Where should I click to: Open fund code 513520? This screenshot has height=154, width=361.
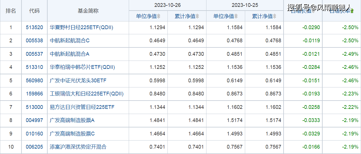pyautogui.click(x=34, y=28)
